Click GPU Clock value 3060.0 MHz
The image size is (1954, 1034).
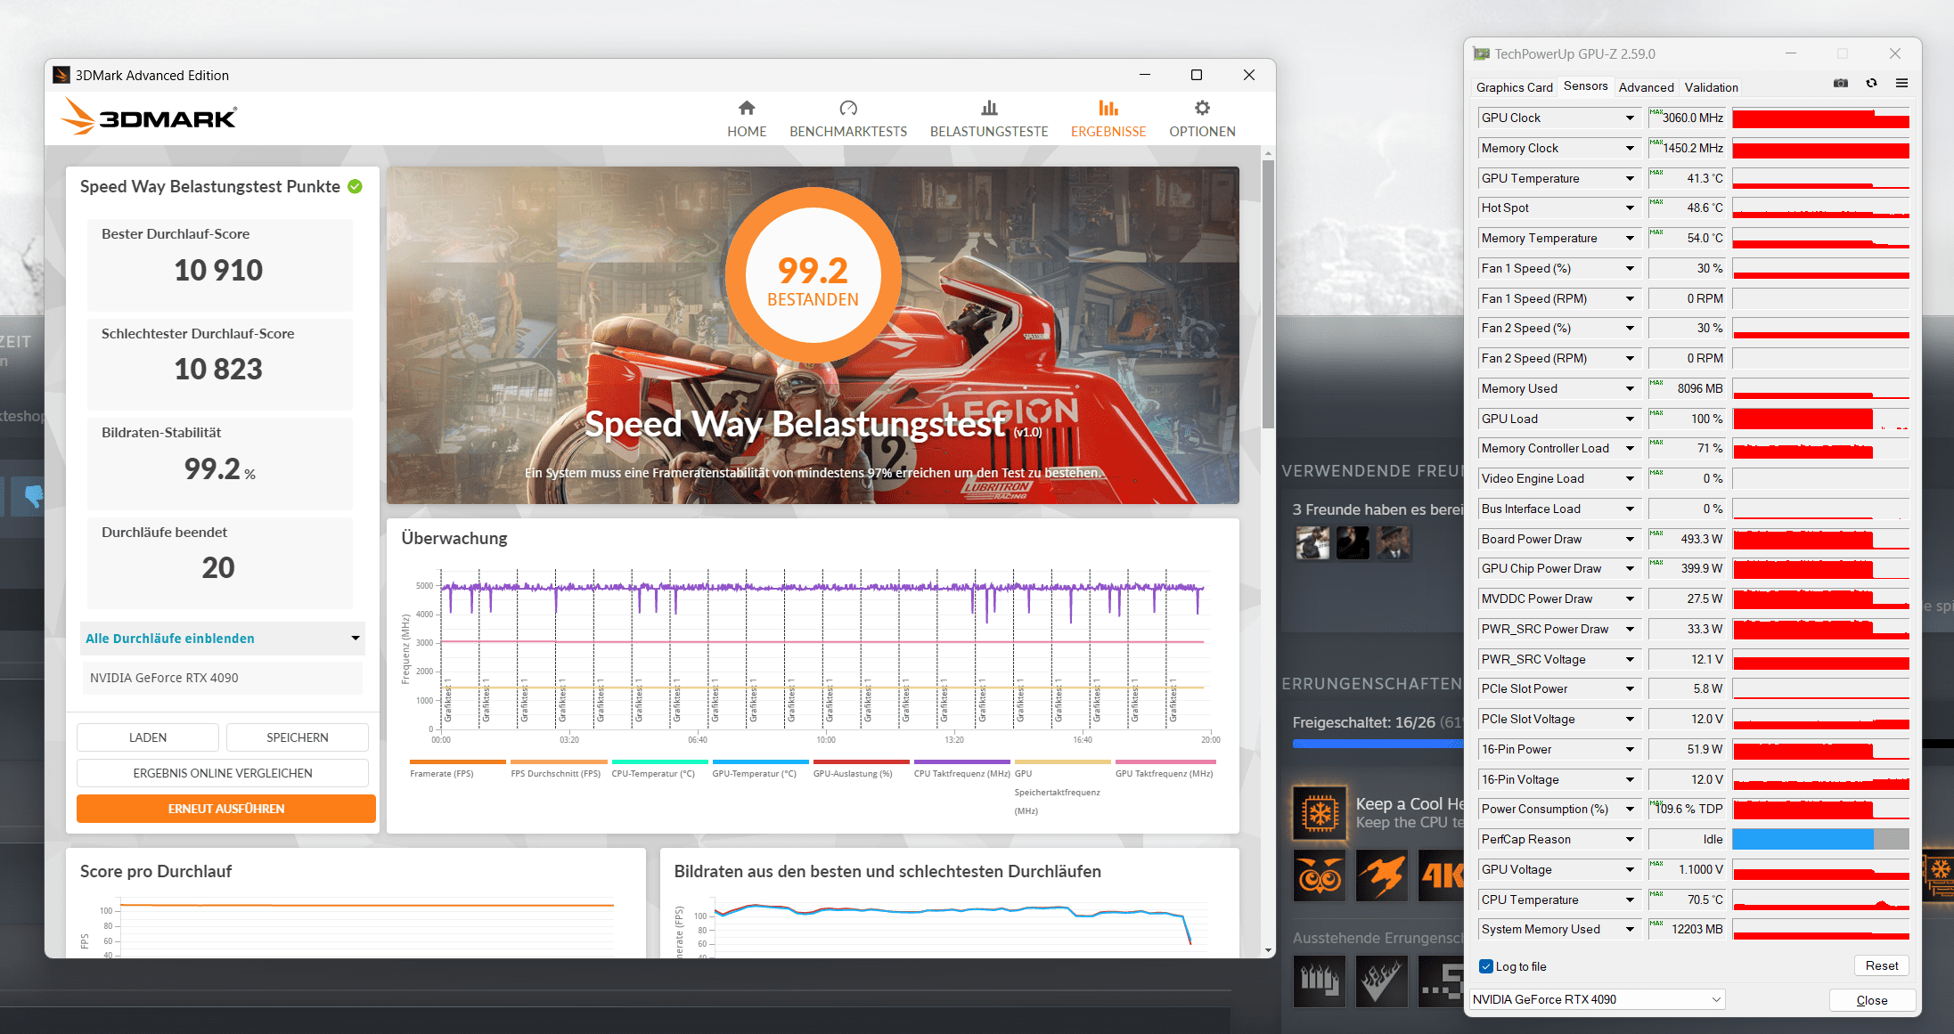point(1687,118)
